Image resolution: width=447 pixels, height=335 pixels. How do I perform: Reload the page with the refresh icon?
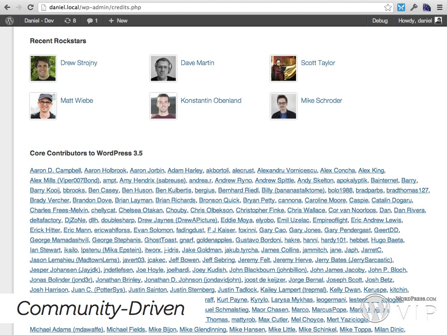[x=31, y=7]
